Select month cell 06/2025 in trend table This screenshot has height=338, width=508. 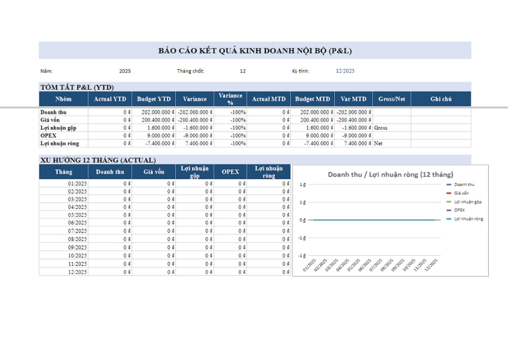(63, 223)
